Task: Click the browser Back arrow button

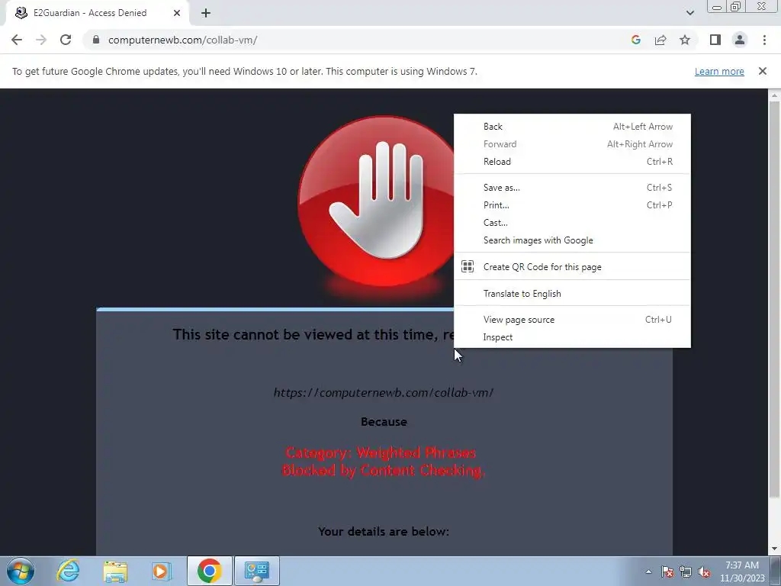Action: tap(17, 40)
